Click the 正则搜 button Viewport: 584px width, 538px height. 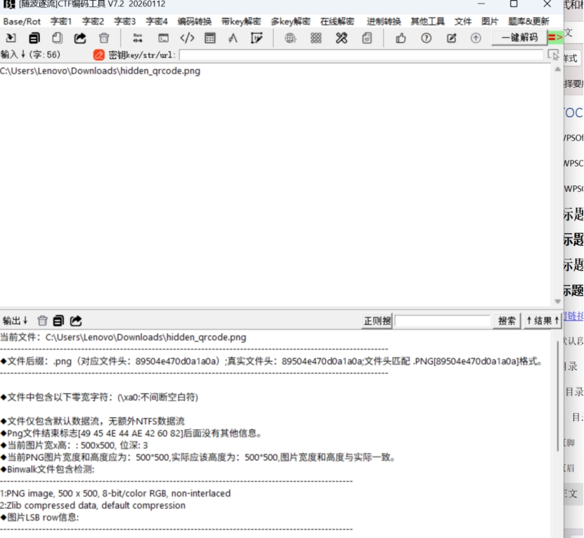point(377,320)
